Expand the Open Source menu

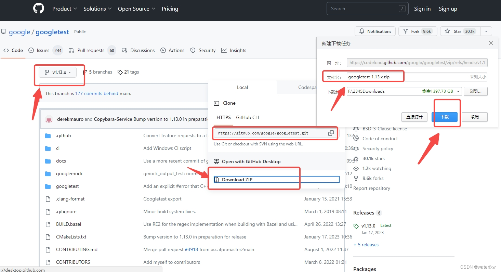point(136,9)
